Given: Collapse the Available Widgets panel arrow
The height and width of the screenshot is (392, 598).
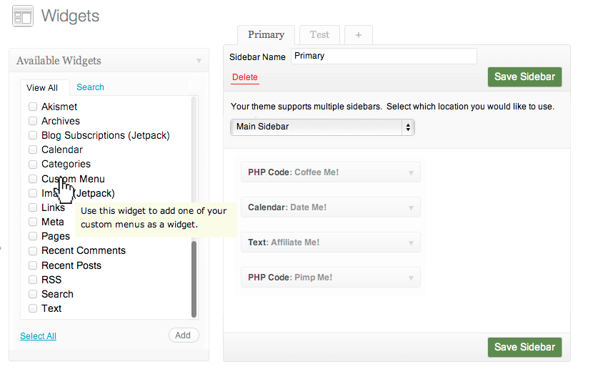Looking at the screenshot, I should coord(199,62).
